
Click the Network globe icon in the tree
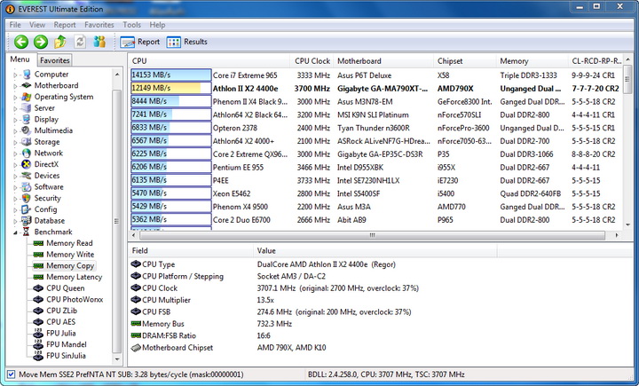click(x=27, y=153)
